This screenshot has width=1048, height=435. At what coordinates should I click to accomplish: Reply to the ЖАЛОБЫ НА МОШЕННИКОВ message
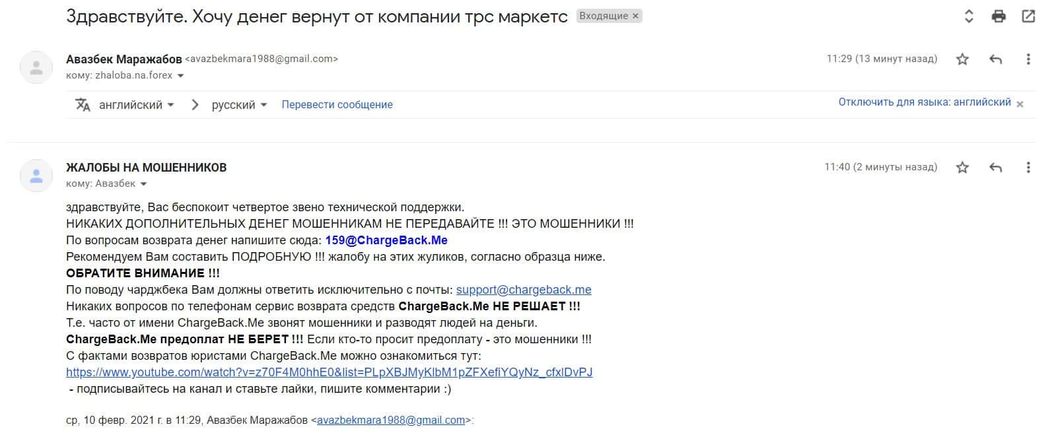point(995,168)
